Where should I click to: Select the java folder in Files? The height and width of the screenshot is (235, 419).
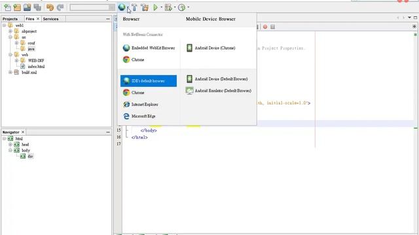(x=31, y=49)
